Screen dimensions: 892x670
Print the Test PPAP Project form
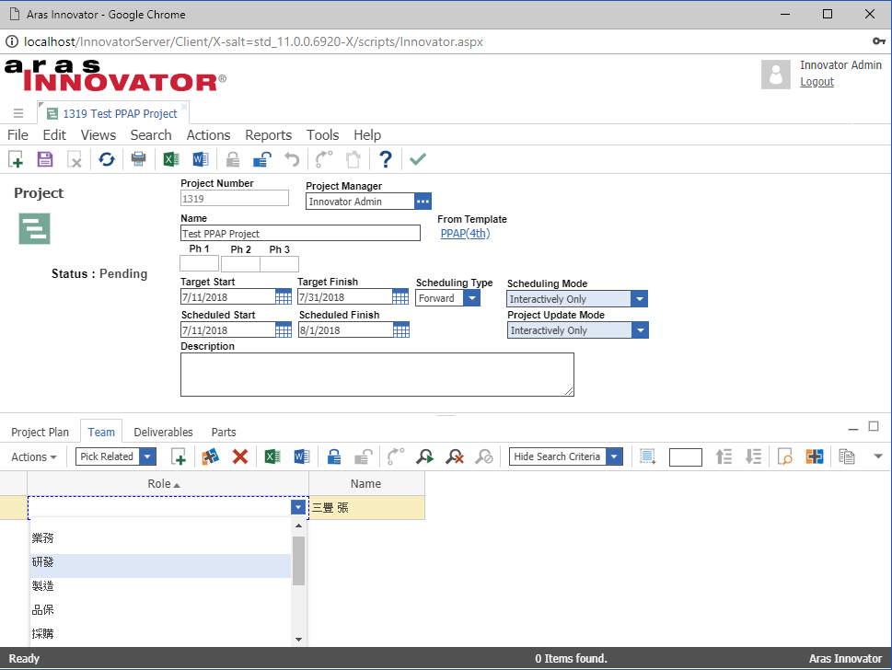coord(138,159)
